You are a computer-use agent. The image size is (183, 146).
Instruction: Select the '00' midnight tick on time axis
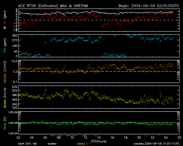tap(166, 137)
